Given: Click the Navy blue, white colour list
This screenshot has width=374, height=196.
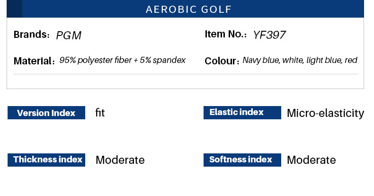Looking at the screenshot, I should pos(300,61).
